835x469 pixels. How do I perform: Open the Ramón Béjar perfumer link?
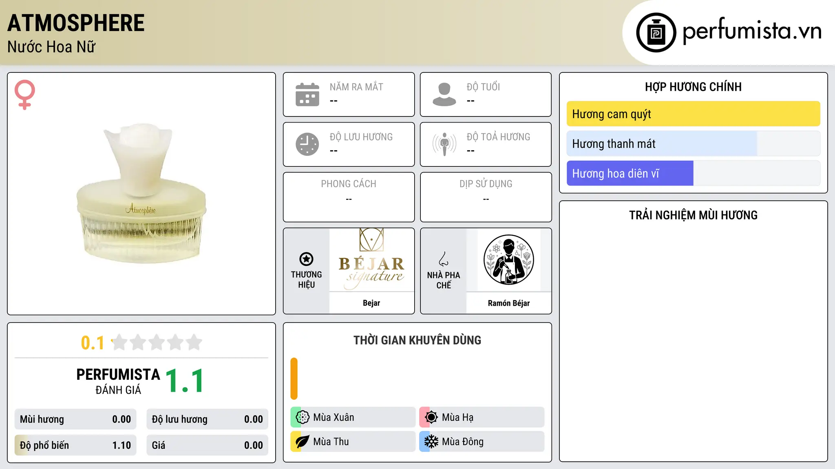click(x=509, y=303)
